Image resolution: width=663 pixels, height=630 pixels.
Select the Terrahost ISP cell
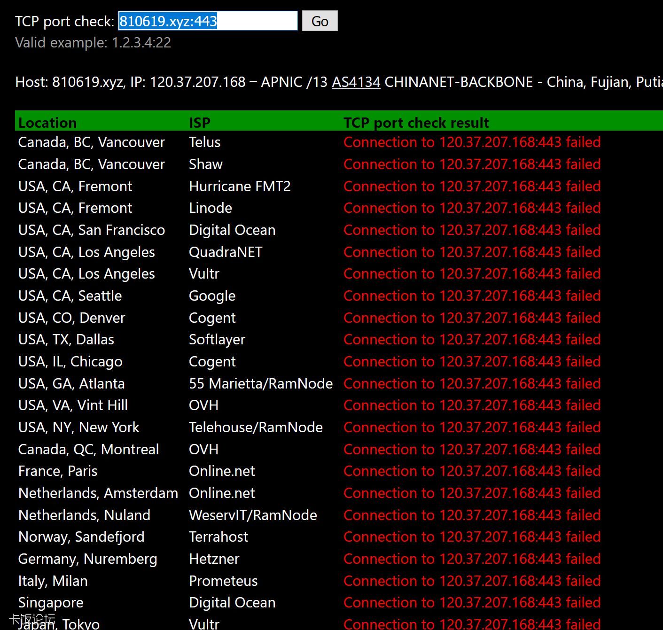[x=218, y=537]
